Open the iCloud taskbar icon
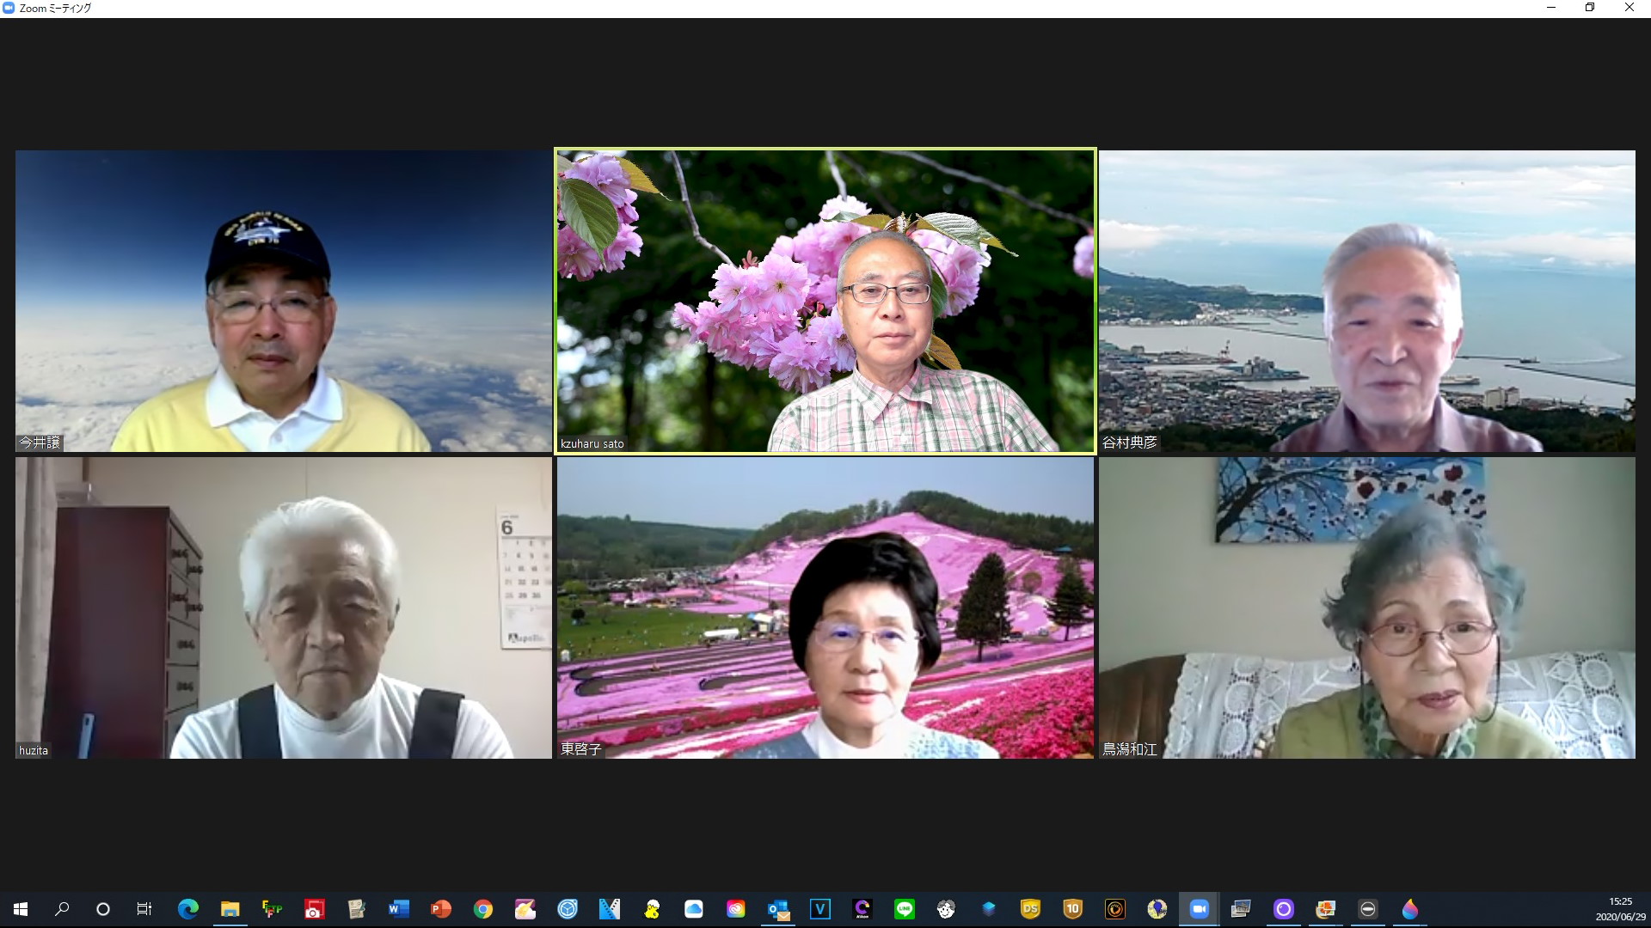This screenshot has width=1651, height=928. 693,908
